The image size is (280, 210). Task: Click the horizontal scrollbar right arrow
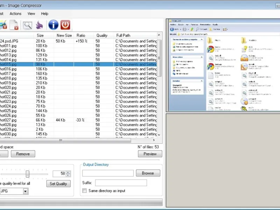click(x=154, y=140)
